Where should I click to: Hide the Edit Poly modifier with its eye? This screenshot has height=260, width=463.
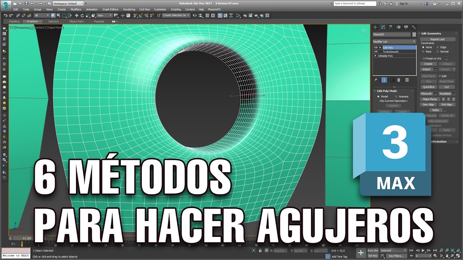tap(376, 47)
